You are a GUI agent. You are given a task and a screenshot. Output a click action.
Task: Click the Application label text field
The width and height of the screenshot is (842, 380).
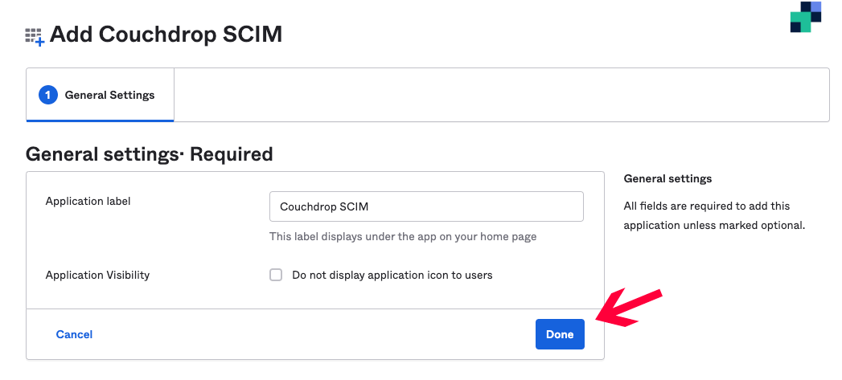point(426,206)
